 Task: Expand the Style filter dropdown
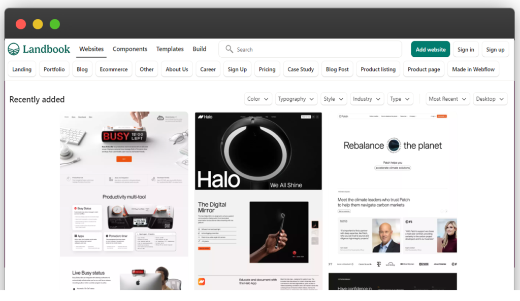pyautogui.click(x=334, y=99)
